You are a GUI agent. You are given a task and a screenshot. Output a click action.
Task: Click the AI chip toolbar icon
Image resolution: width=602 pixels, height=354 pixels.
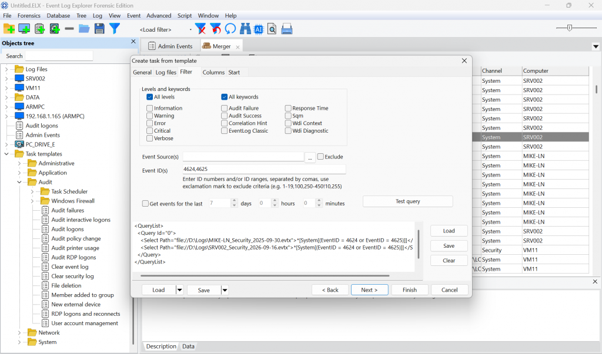[259, 29]
